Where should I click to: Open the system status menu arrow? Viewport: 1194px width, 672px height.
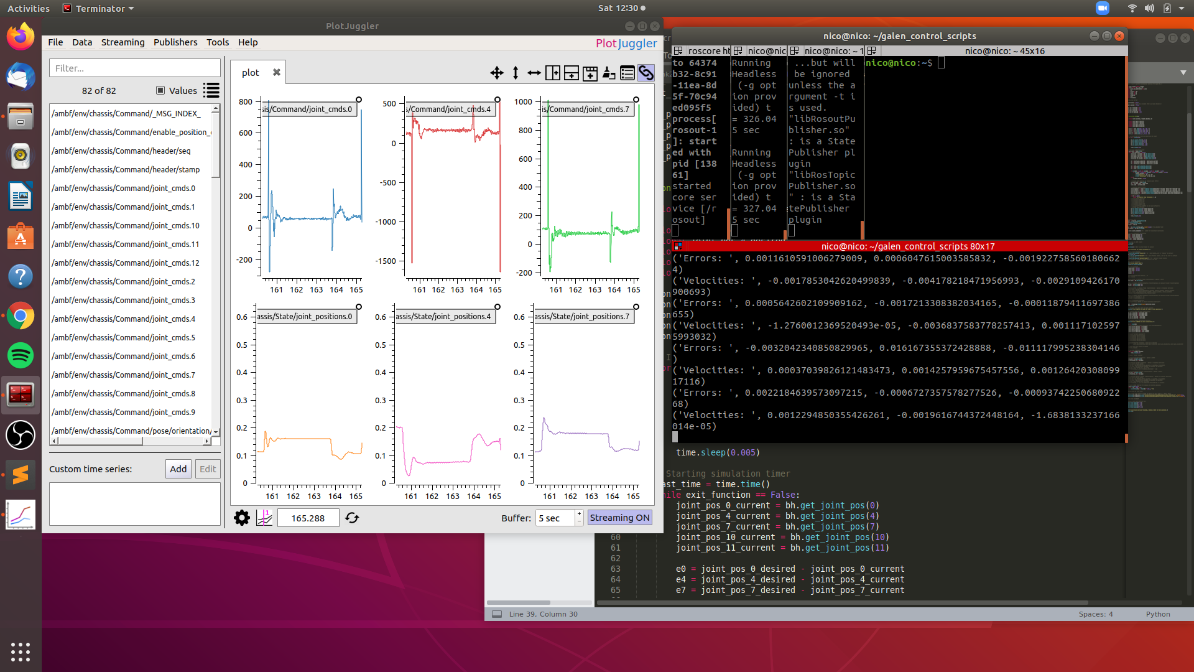(1182, 8)
